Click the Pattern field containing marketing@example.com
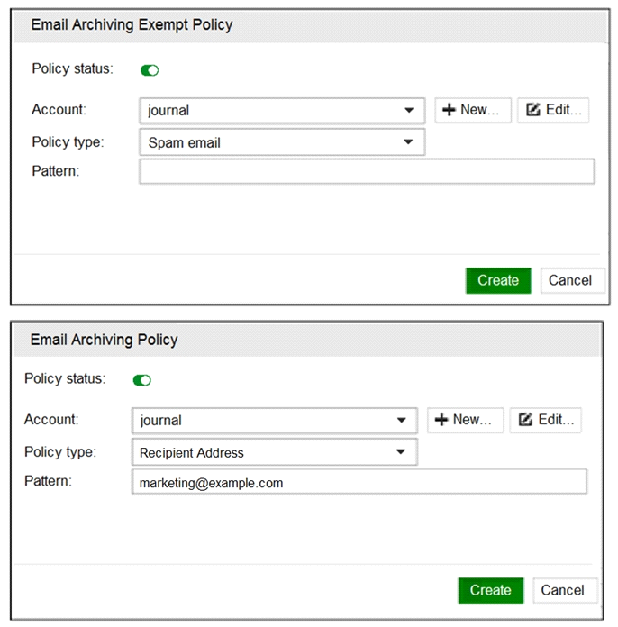 click(x=359, y=482)
